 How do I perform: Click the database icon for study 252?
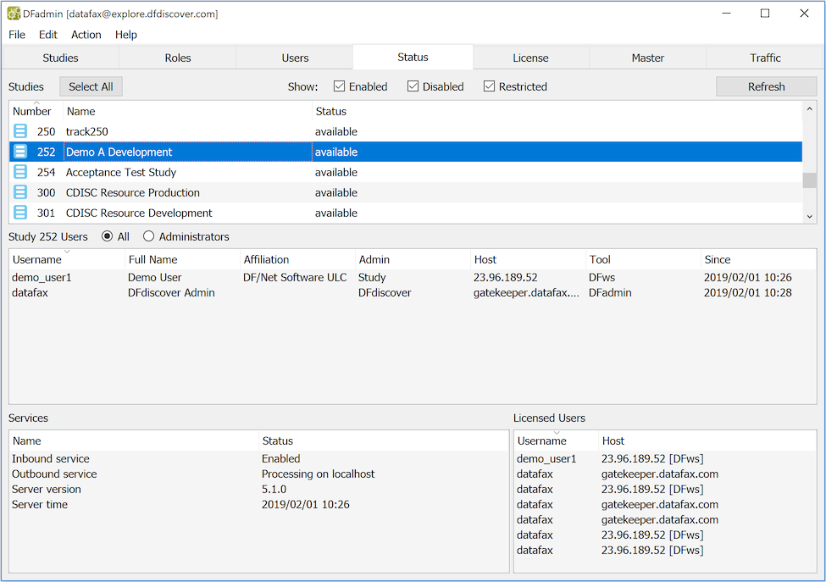[x=20, y=152]
